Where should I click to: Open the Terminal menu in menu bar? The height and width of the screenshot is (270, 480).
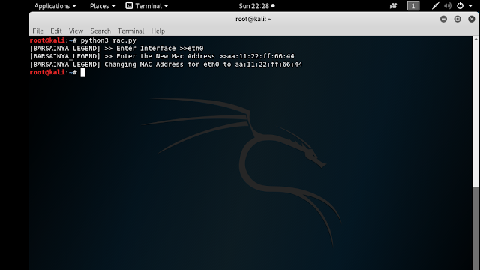[x=130, y=31]
